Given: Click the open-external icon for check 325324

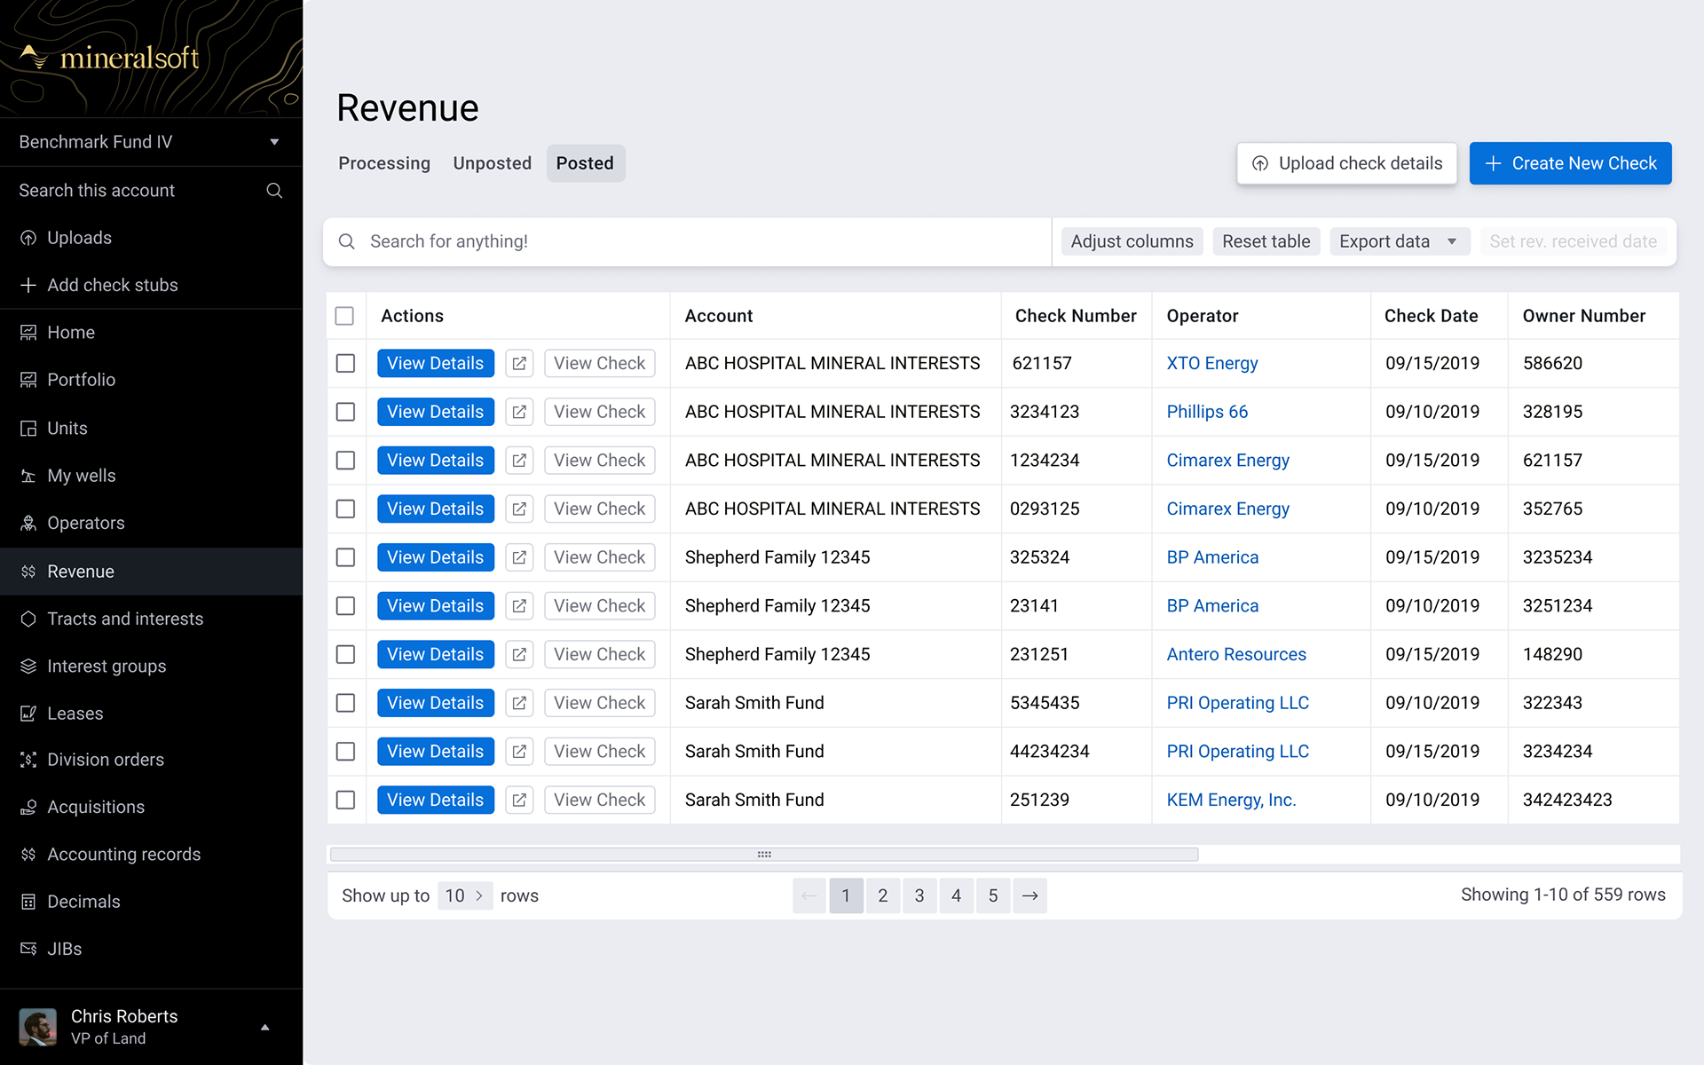Looking at the screenshot, I should [519, 557].
